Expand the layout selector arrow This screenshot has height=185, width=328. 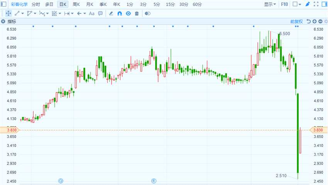pyautogui.click(x=300, y=4)
